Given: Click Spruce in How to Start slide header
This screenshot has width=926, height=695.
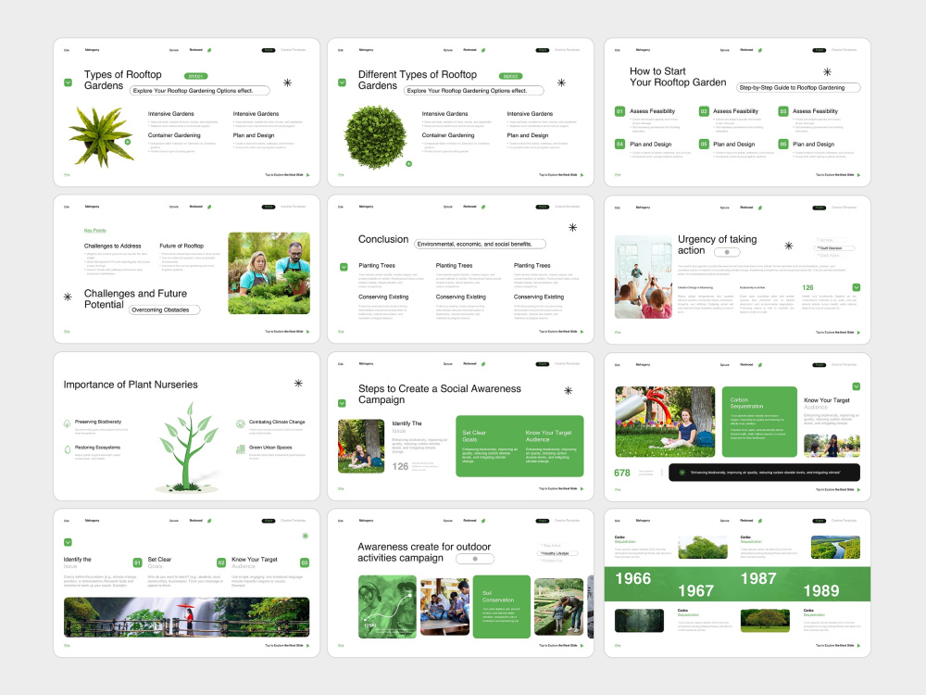Looking at the screenshot, I should tap(725, 50).
